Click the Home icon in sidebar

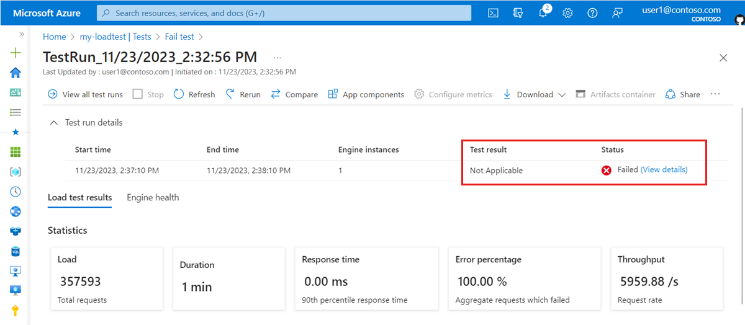[16, 73]
